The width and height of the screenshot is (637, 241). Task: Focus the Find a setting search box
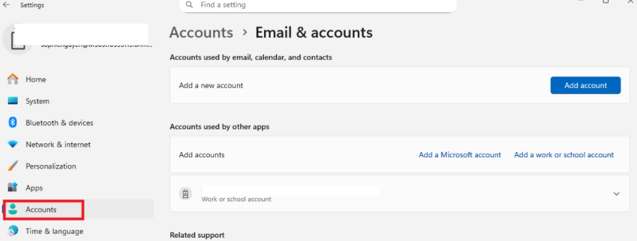click(x=318, y=5)
